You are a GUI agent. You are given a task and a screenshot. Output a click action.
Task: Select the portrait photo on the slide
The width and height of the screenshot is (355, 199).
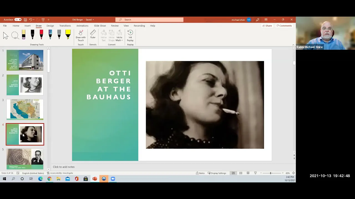point(205,105)
